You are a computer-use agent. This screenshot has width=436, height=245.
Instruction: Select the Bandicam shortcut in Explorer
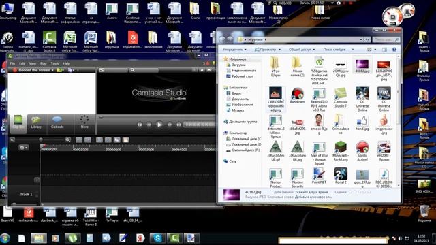[x=297, y=96]
